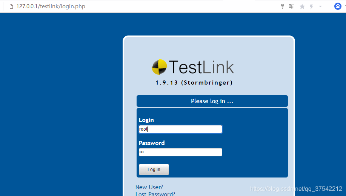Open the translate page icon
The height and width of the screenshot is (196, 346).
pyautogui.click(x=292, y=6)
